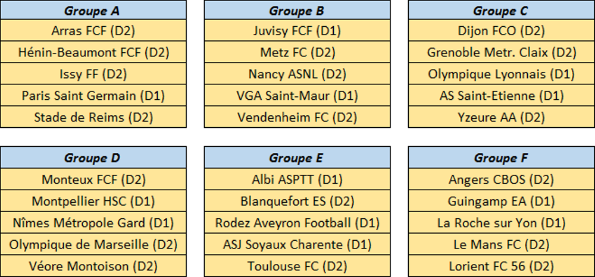Viewport: 595px width, 277px height.
Task: Select Rodez Aveyron Football (D1) cell
Action: tap(297, 222)
